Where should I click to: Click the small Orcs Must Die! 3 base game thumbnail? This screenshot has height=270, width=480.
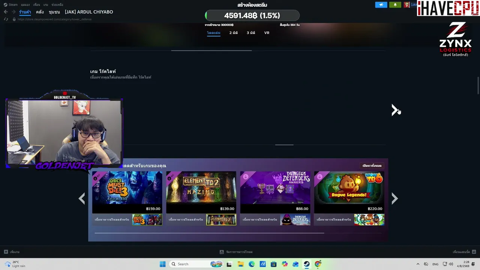(x=147, y=219)
